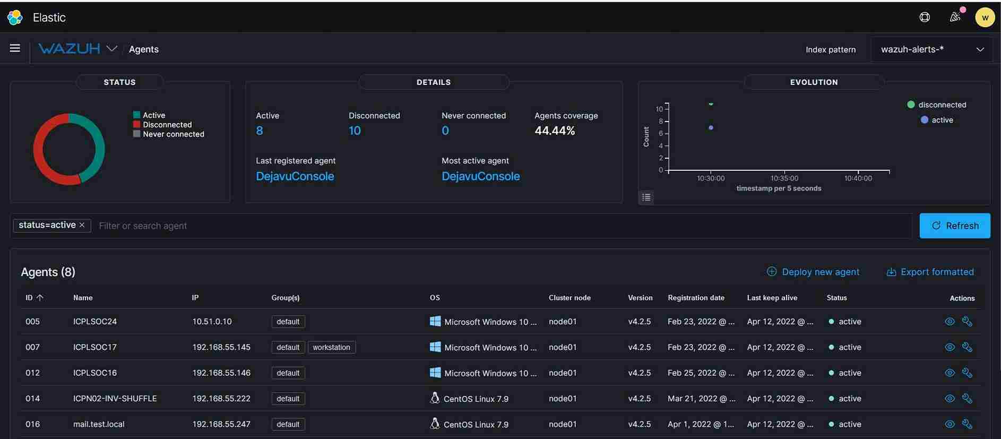Sort by Version column header
The width and height of the screenshot is (1001, 439).
tap(640, 298)
